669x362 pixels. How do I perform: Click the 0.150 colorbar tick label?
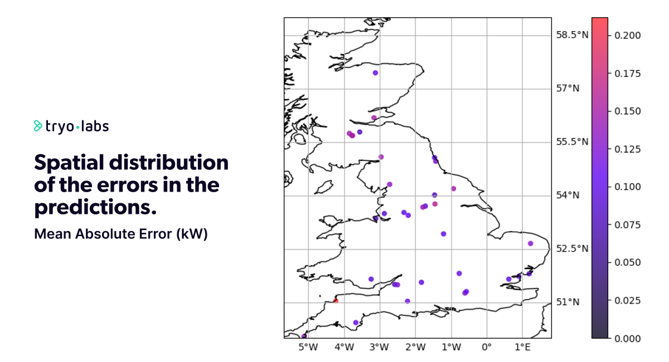(627, 111)
